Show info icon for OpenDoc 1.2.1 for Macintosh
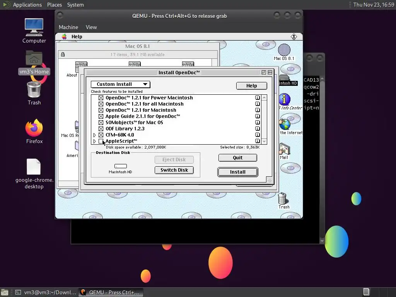 tap(257, 110)
